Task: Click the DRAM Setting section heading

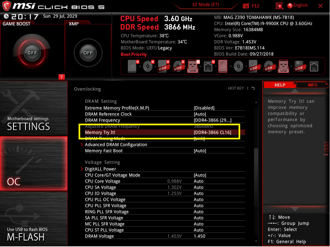Action: pos(101,101)
